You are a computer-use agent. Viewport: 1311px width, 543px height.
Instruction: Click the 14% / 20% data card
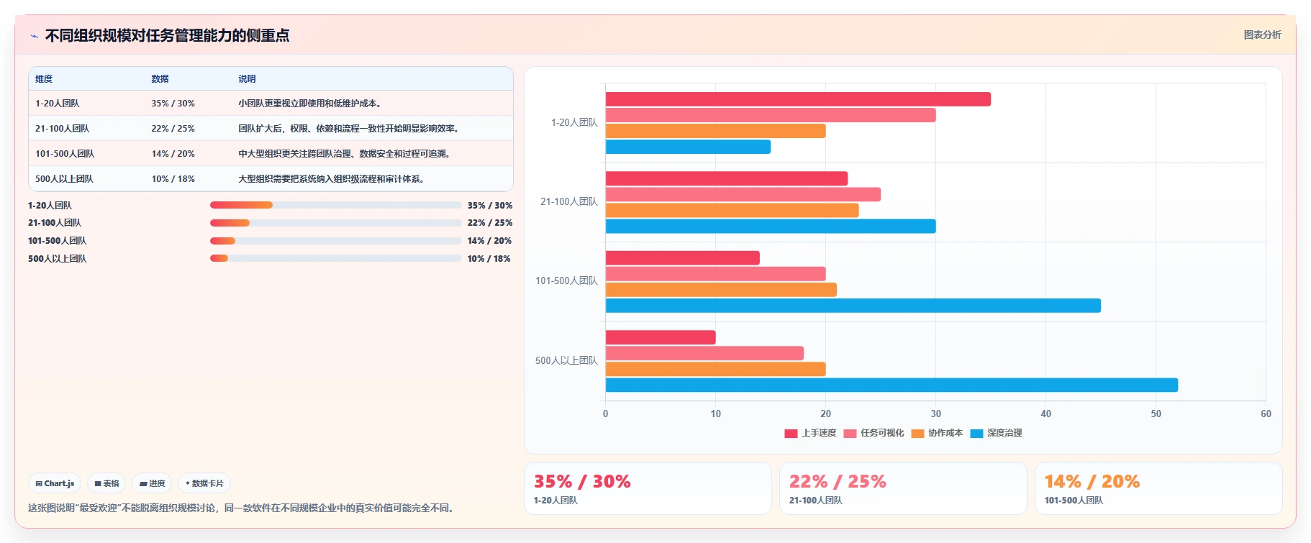1158,488
